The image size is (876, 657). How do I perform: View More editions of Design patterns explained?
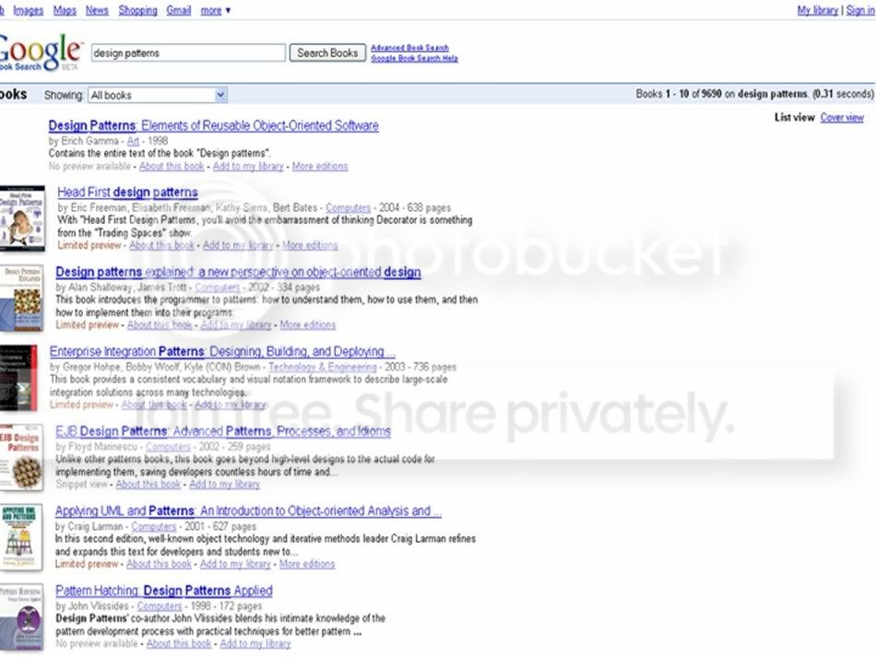tap(308, 325)
